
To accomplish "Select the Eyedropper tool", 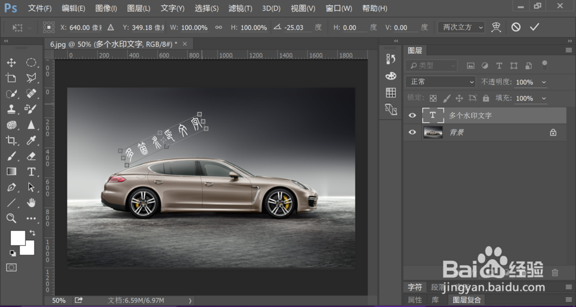I will pyautogui.click(x=31, y=141).
